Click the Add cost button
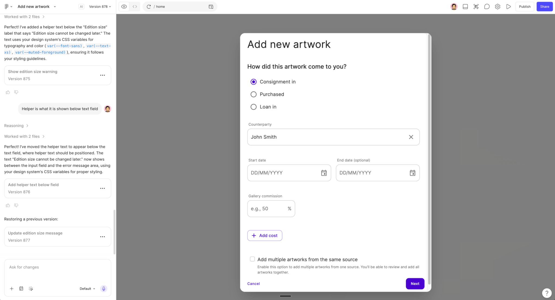The image size is (555, 300). (264, 236)
